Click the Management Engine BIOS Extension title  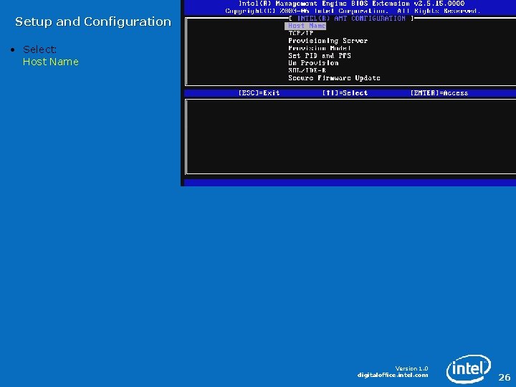[x=351, y=4]
